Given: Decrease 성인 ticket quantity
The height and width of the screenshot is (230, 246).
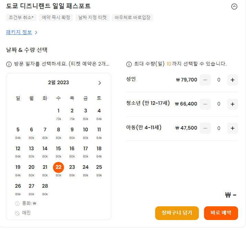Looking at the screenshot, I should point(205,80).
